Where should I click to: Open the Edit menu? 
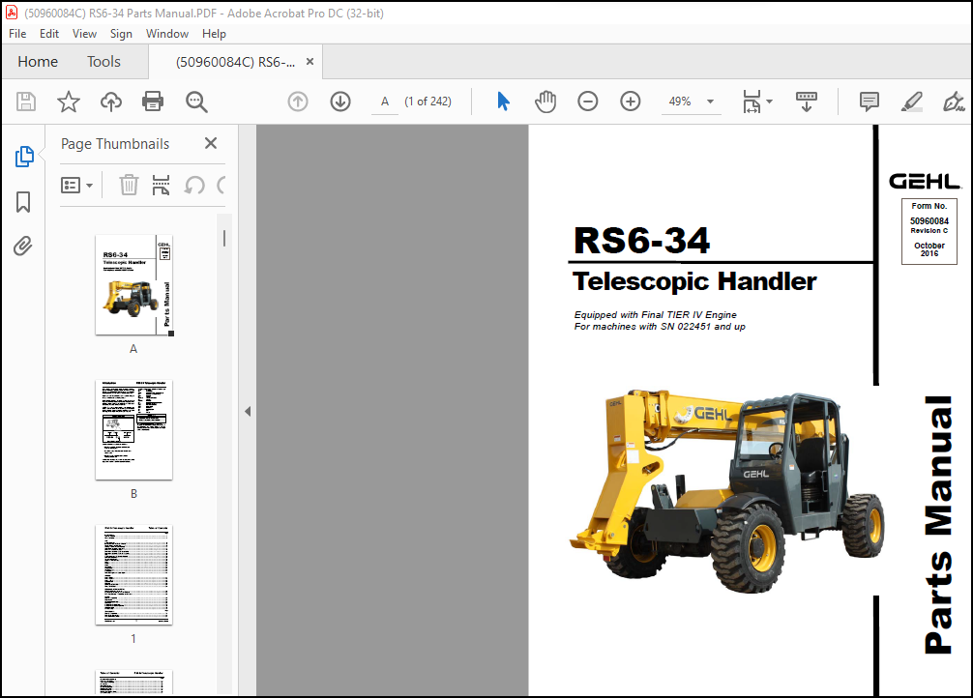click(49, 34)
